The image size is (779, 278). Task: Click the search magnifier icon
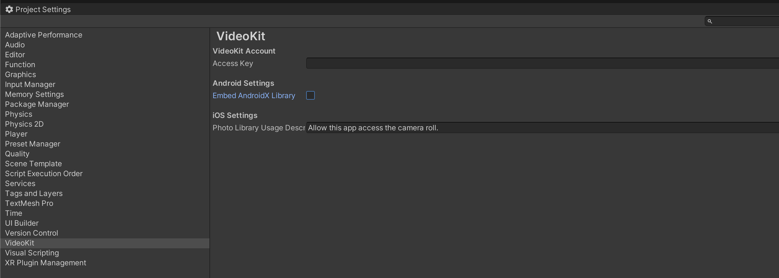coord(710,21)
